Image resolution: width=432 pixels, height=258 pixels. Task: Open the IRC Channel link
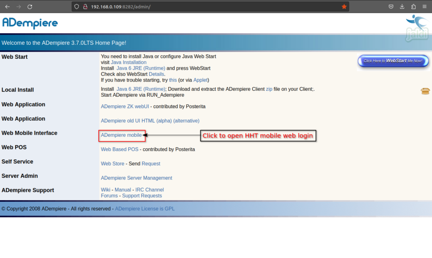(150, 190)
